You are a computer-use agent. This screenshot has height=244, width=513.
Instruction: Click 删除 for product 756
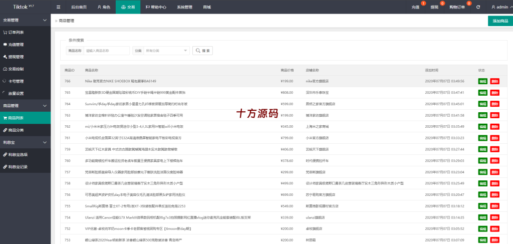[x=494, y=194]
